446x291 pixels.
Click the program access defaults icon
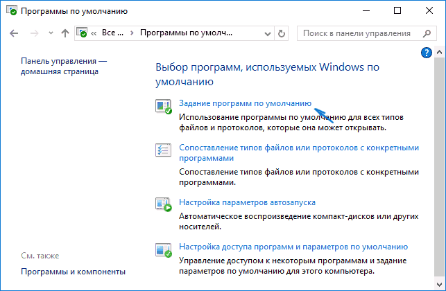[x=163, y=250]
